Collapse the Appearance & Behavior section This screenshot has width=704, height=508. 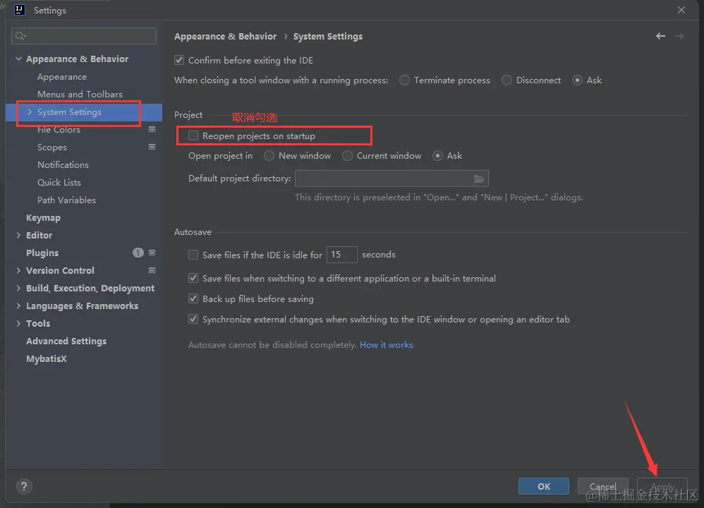(x=18, y=59)
